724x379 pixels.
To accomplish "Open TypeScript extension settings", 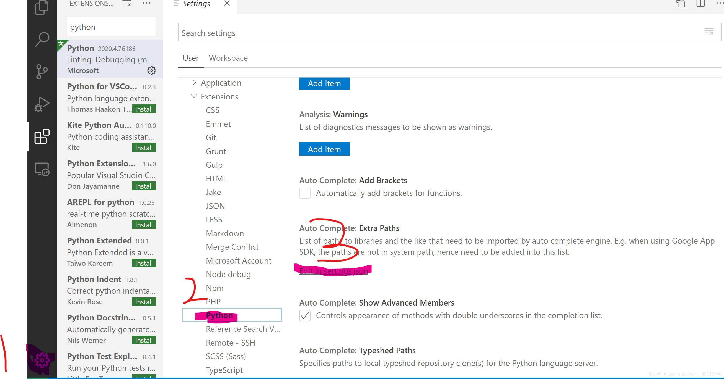I will click(x=224, y=370).
